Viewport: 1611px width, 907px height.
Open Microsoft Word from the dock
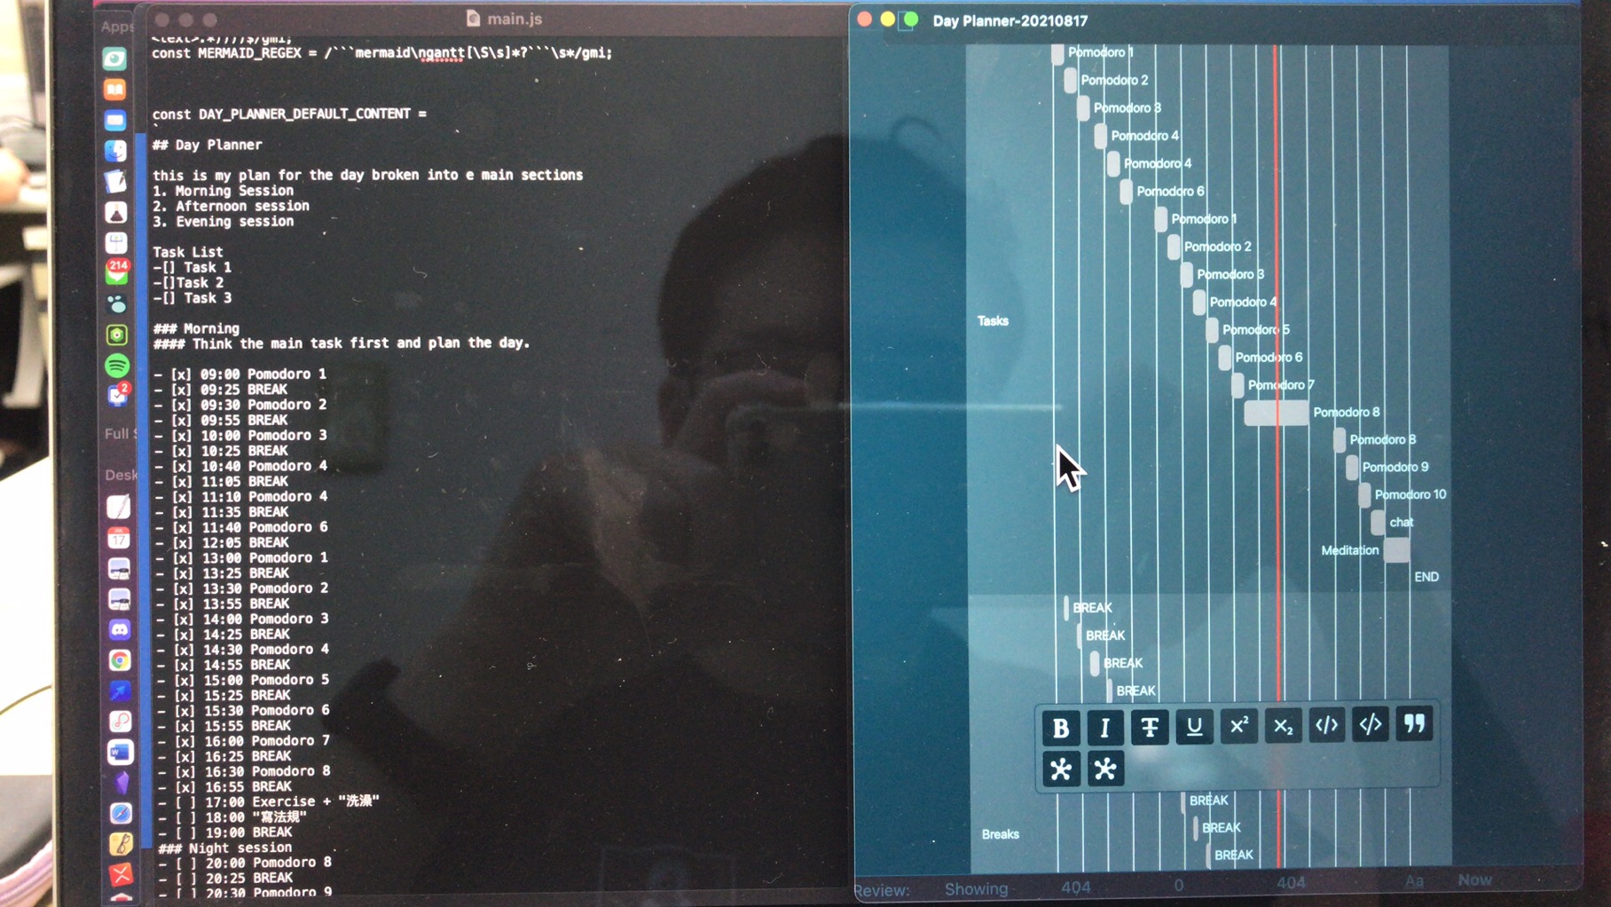[x=120, y=753]
